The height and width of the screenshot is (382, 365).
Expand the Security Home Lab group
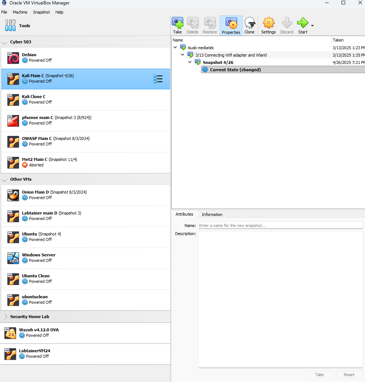coord(5,316)
